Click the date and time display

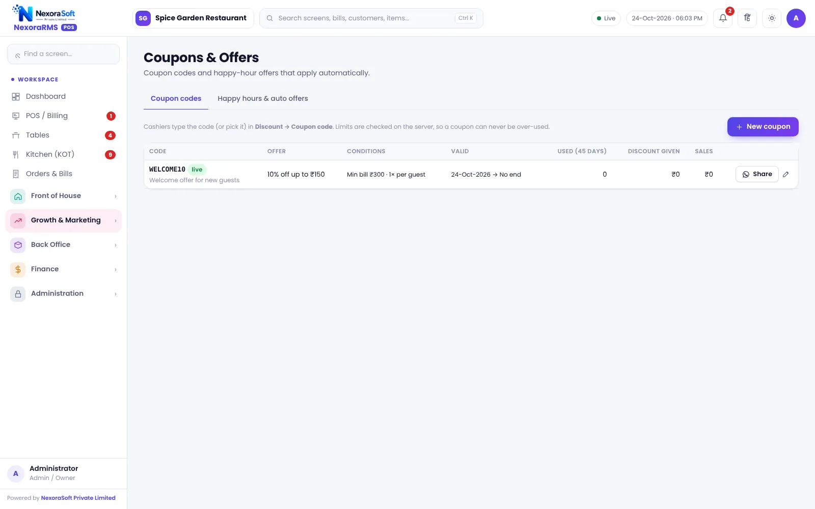click(x=667, y=18)
